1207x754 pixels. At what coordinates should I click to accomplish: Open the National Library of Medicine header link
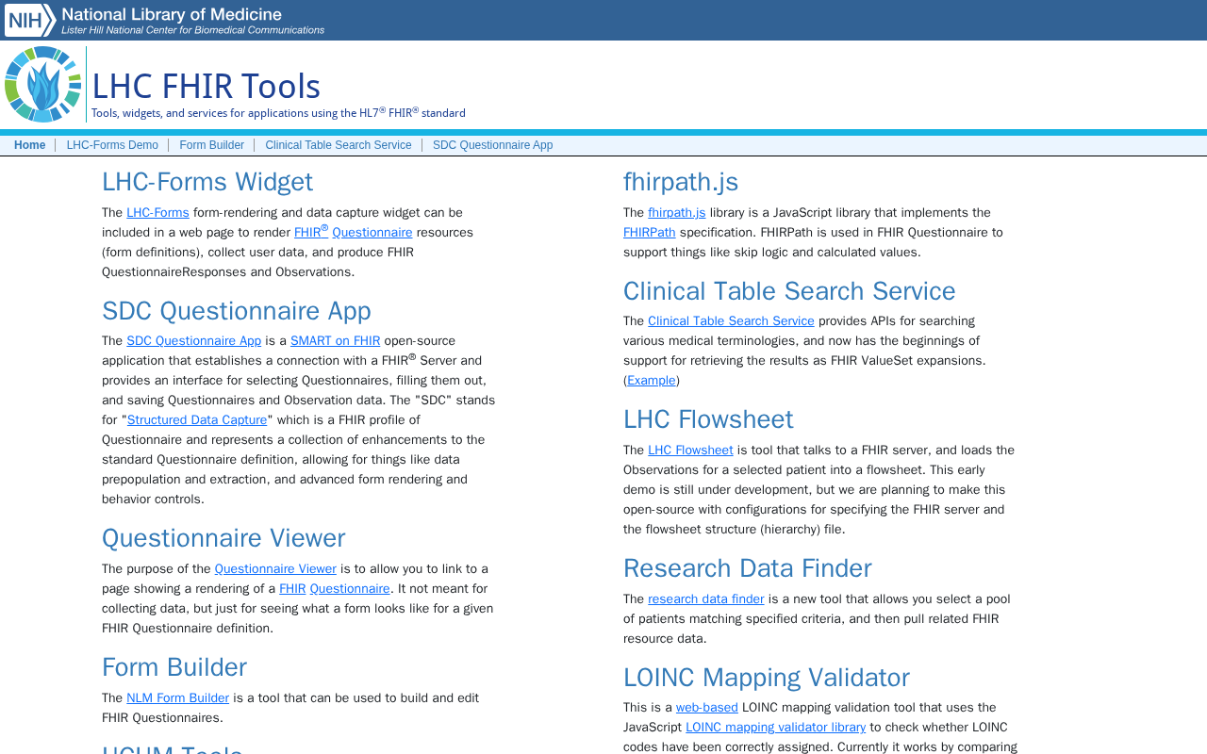pyautogui.click(x=172, y=14)
